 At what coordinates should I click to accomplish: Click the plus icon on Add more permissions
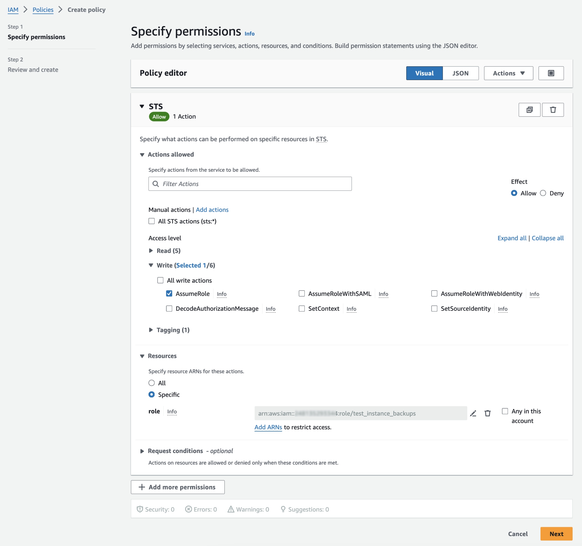click(142, 487)
